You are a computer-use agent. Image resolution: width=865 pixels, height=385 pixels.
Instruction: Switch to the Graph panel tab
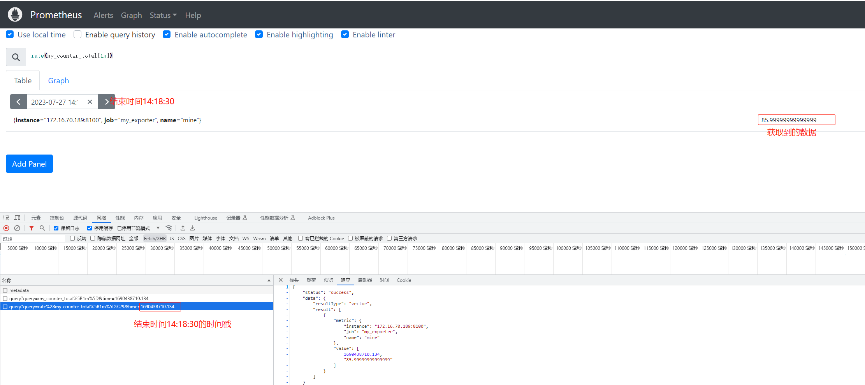point(58,81)
